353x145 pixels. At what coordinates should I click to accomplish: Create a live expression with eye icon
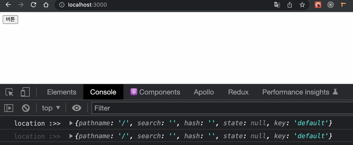(x=76, y=108)
